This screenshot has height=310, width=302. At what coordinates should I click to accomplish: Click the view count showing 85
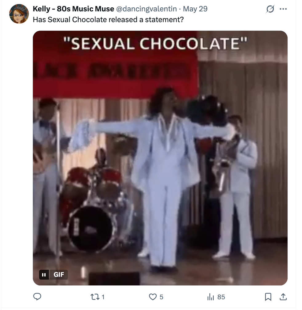click(x=221, y=297)
